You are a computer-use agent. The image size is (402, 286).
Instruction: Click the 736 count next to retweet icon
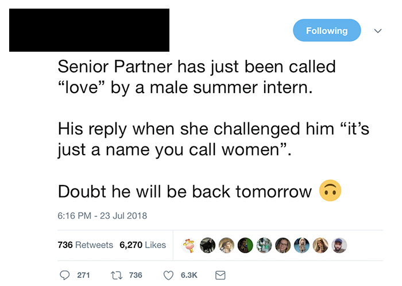tap(136, 275)
